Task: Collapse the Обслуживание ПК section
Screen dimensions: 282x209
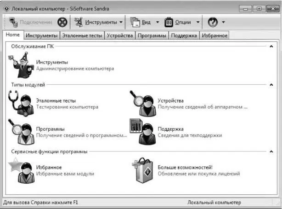Action: pos(271,46)
